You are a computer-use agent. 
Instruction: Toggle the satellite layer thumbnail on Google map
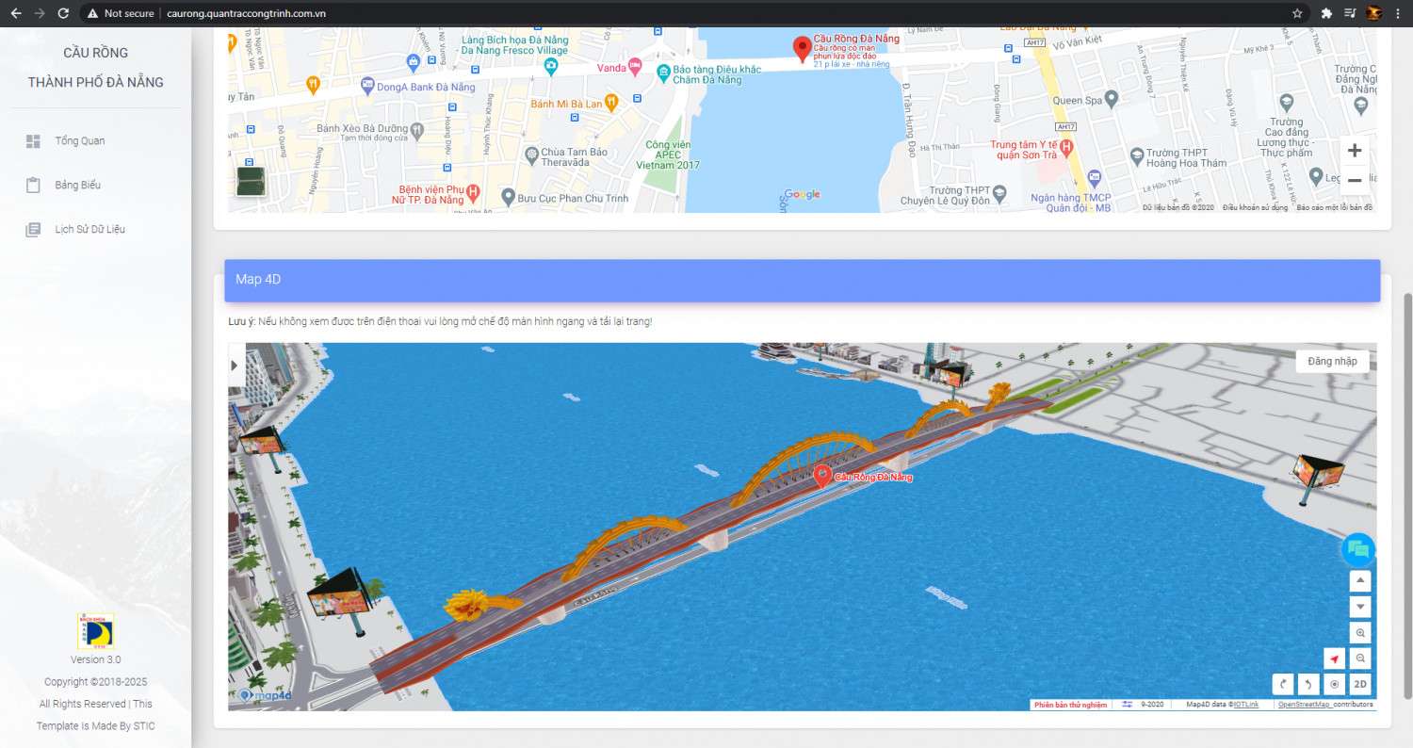tap(251, 181)
